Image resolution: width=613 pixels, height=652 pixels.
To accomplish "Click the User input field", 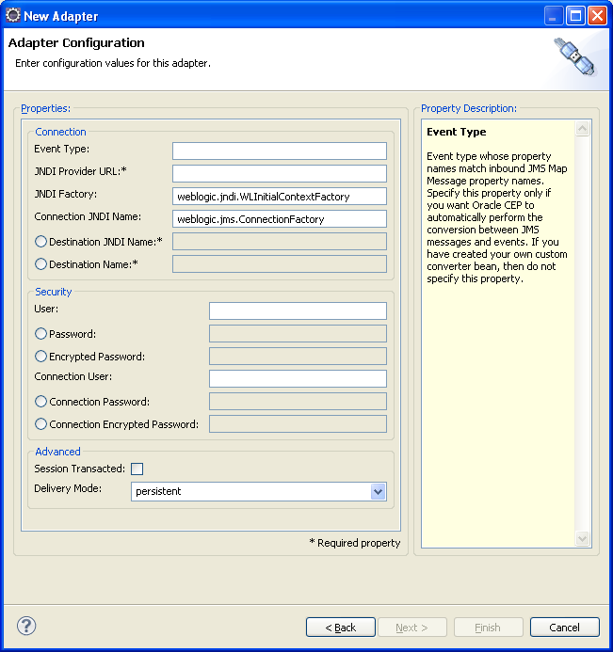I will (x=298, y=311).
